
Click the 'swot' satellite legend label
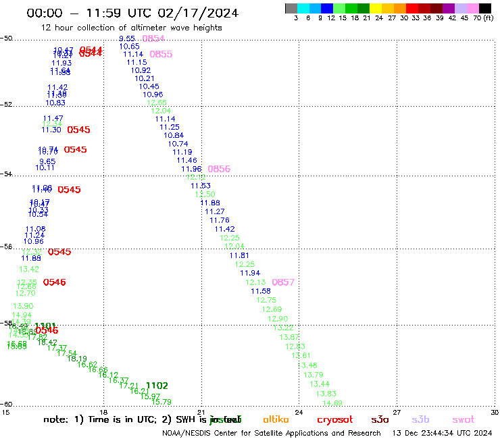click(464, 420)
